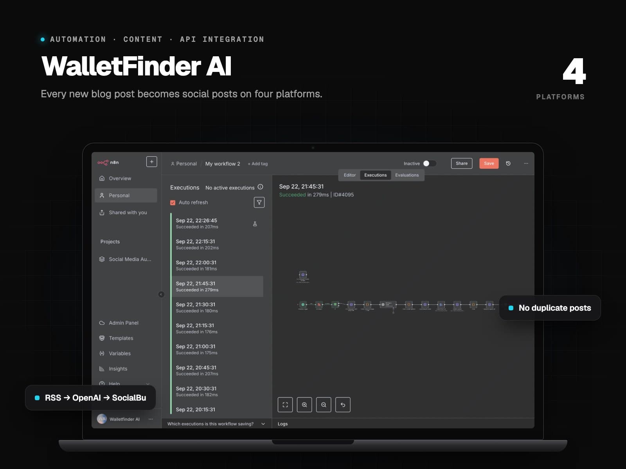This screenshot has height=469, width=626.
Task: Click the WA user avatar
Action: point(102,419)
